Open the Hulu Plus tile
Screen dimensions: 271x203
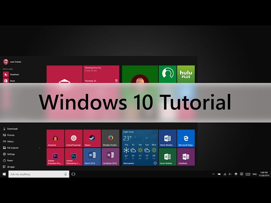pos(186,74)
